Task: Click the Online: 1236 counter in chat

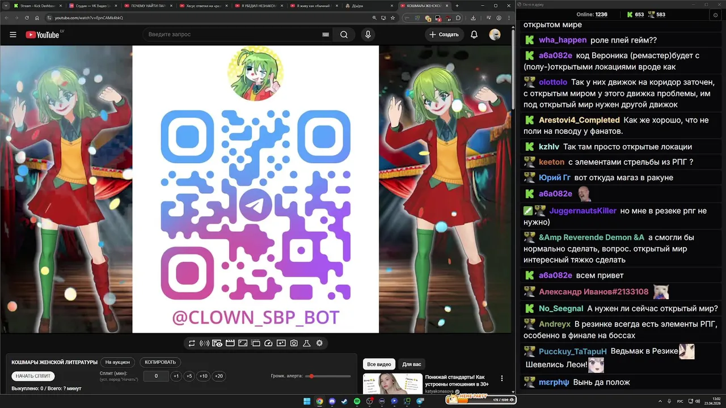Action: tap(592, 15)
